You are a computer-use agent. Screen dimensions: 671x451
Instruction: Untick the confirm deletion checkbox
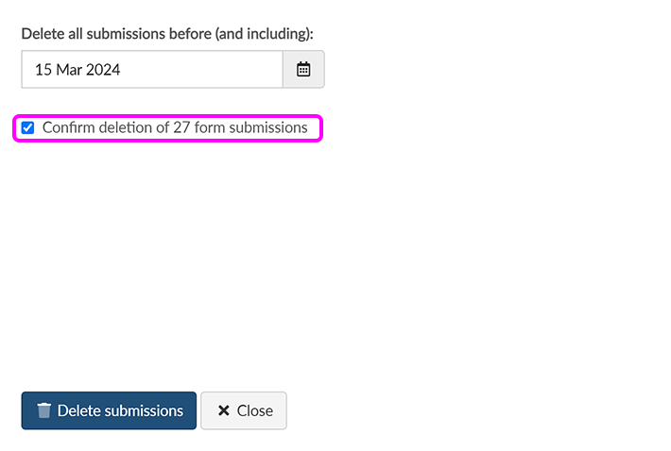click(x=28, y=127)
